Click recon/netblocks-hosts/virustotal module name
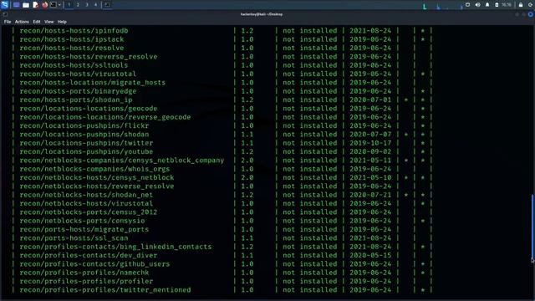 [x=86, y=203]
